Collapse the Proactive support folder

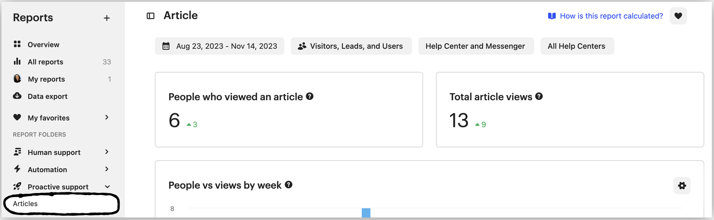click(107, 187)
